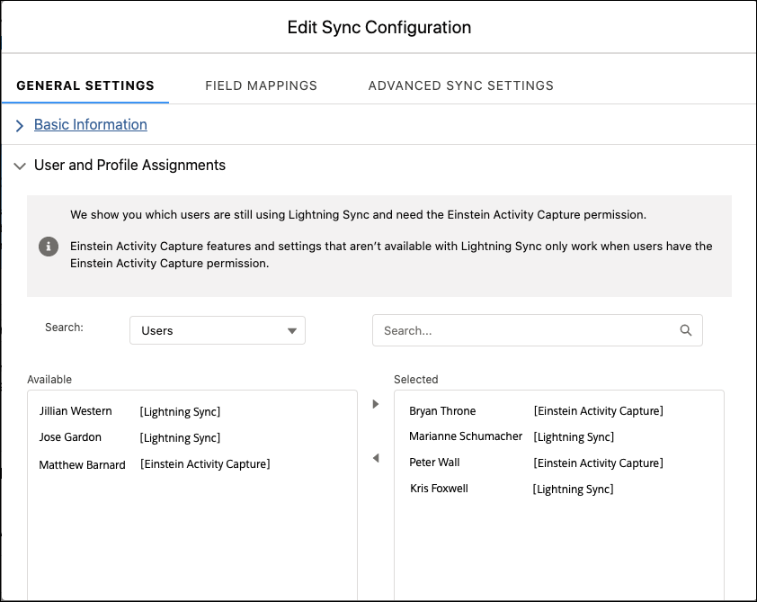The height and width of the screenshot is (602, 757).
Task: Open the Advanced Sync Settings tab
Action: pyautogui.click(x=460, y=85)
